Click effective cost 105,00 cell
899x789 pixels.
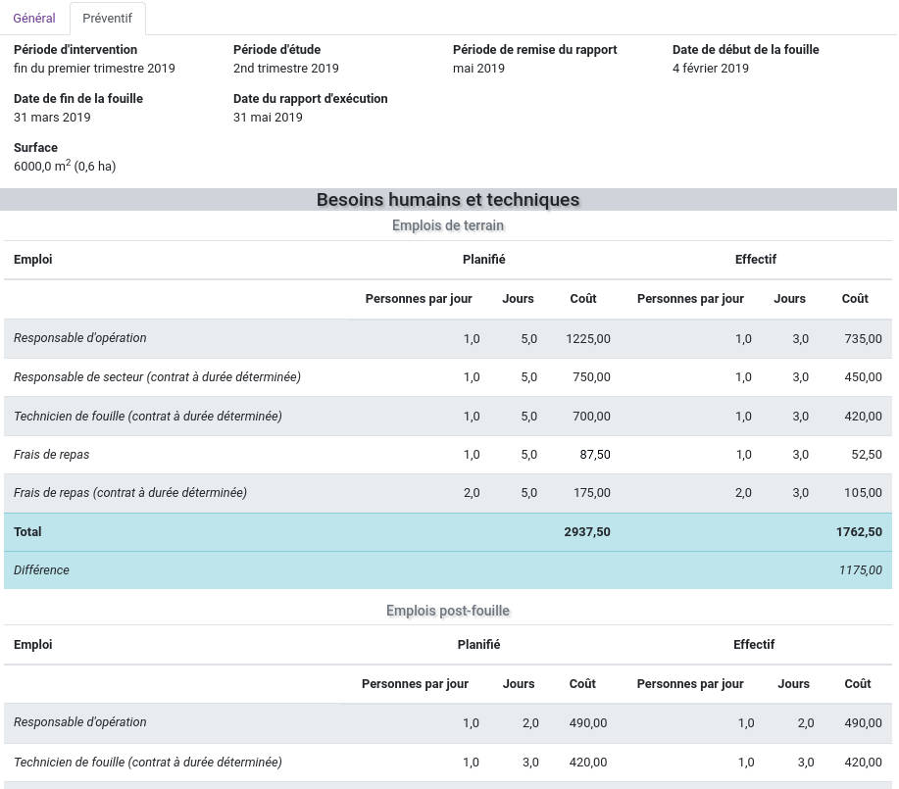(864, 493)
